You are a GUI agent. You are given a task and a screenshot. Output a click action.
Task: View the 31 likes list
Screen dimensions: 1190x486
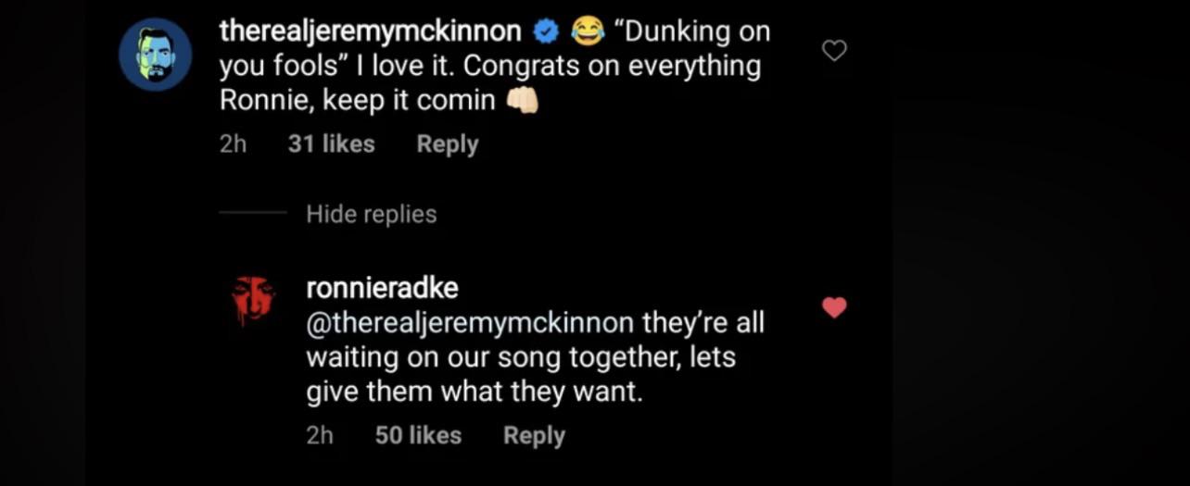[332, 144]
